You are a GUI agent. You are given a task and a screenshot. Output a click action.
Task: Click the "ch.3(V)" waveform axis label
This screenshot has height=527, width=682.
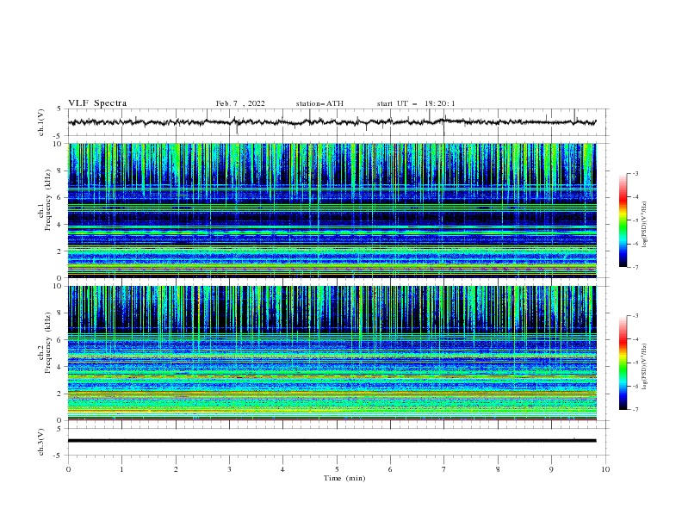click(x=41, y=442)
